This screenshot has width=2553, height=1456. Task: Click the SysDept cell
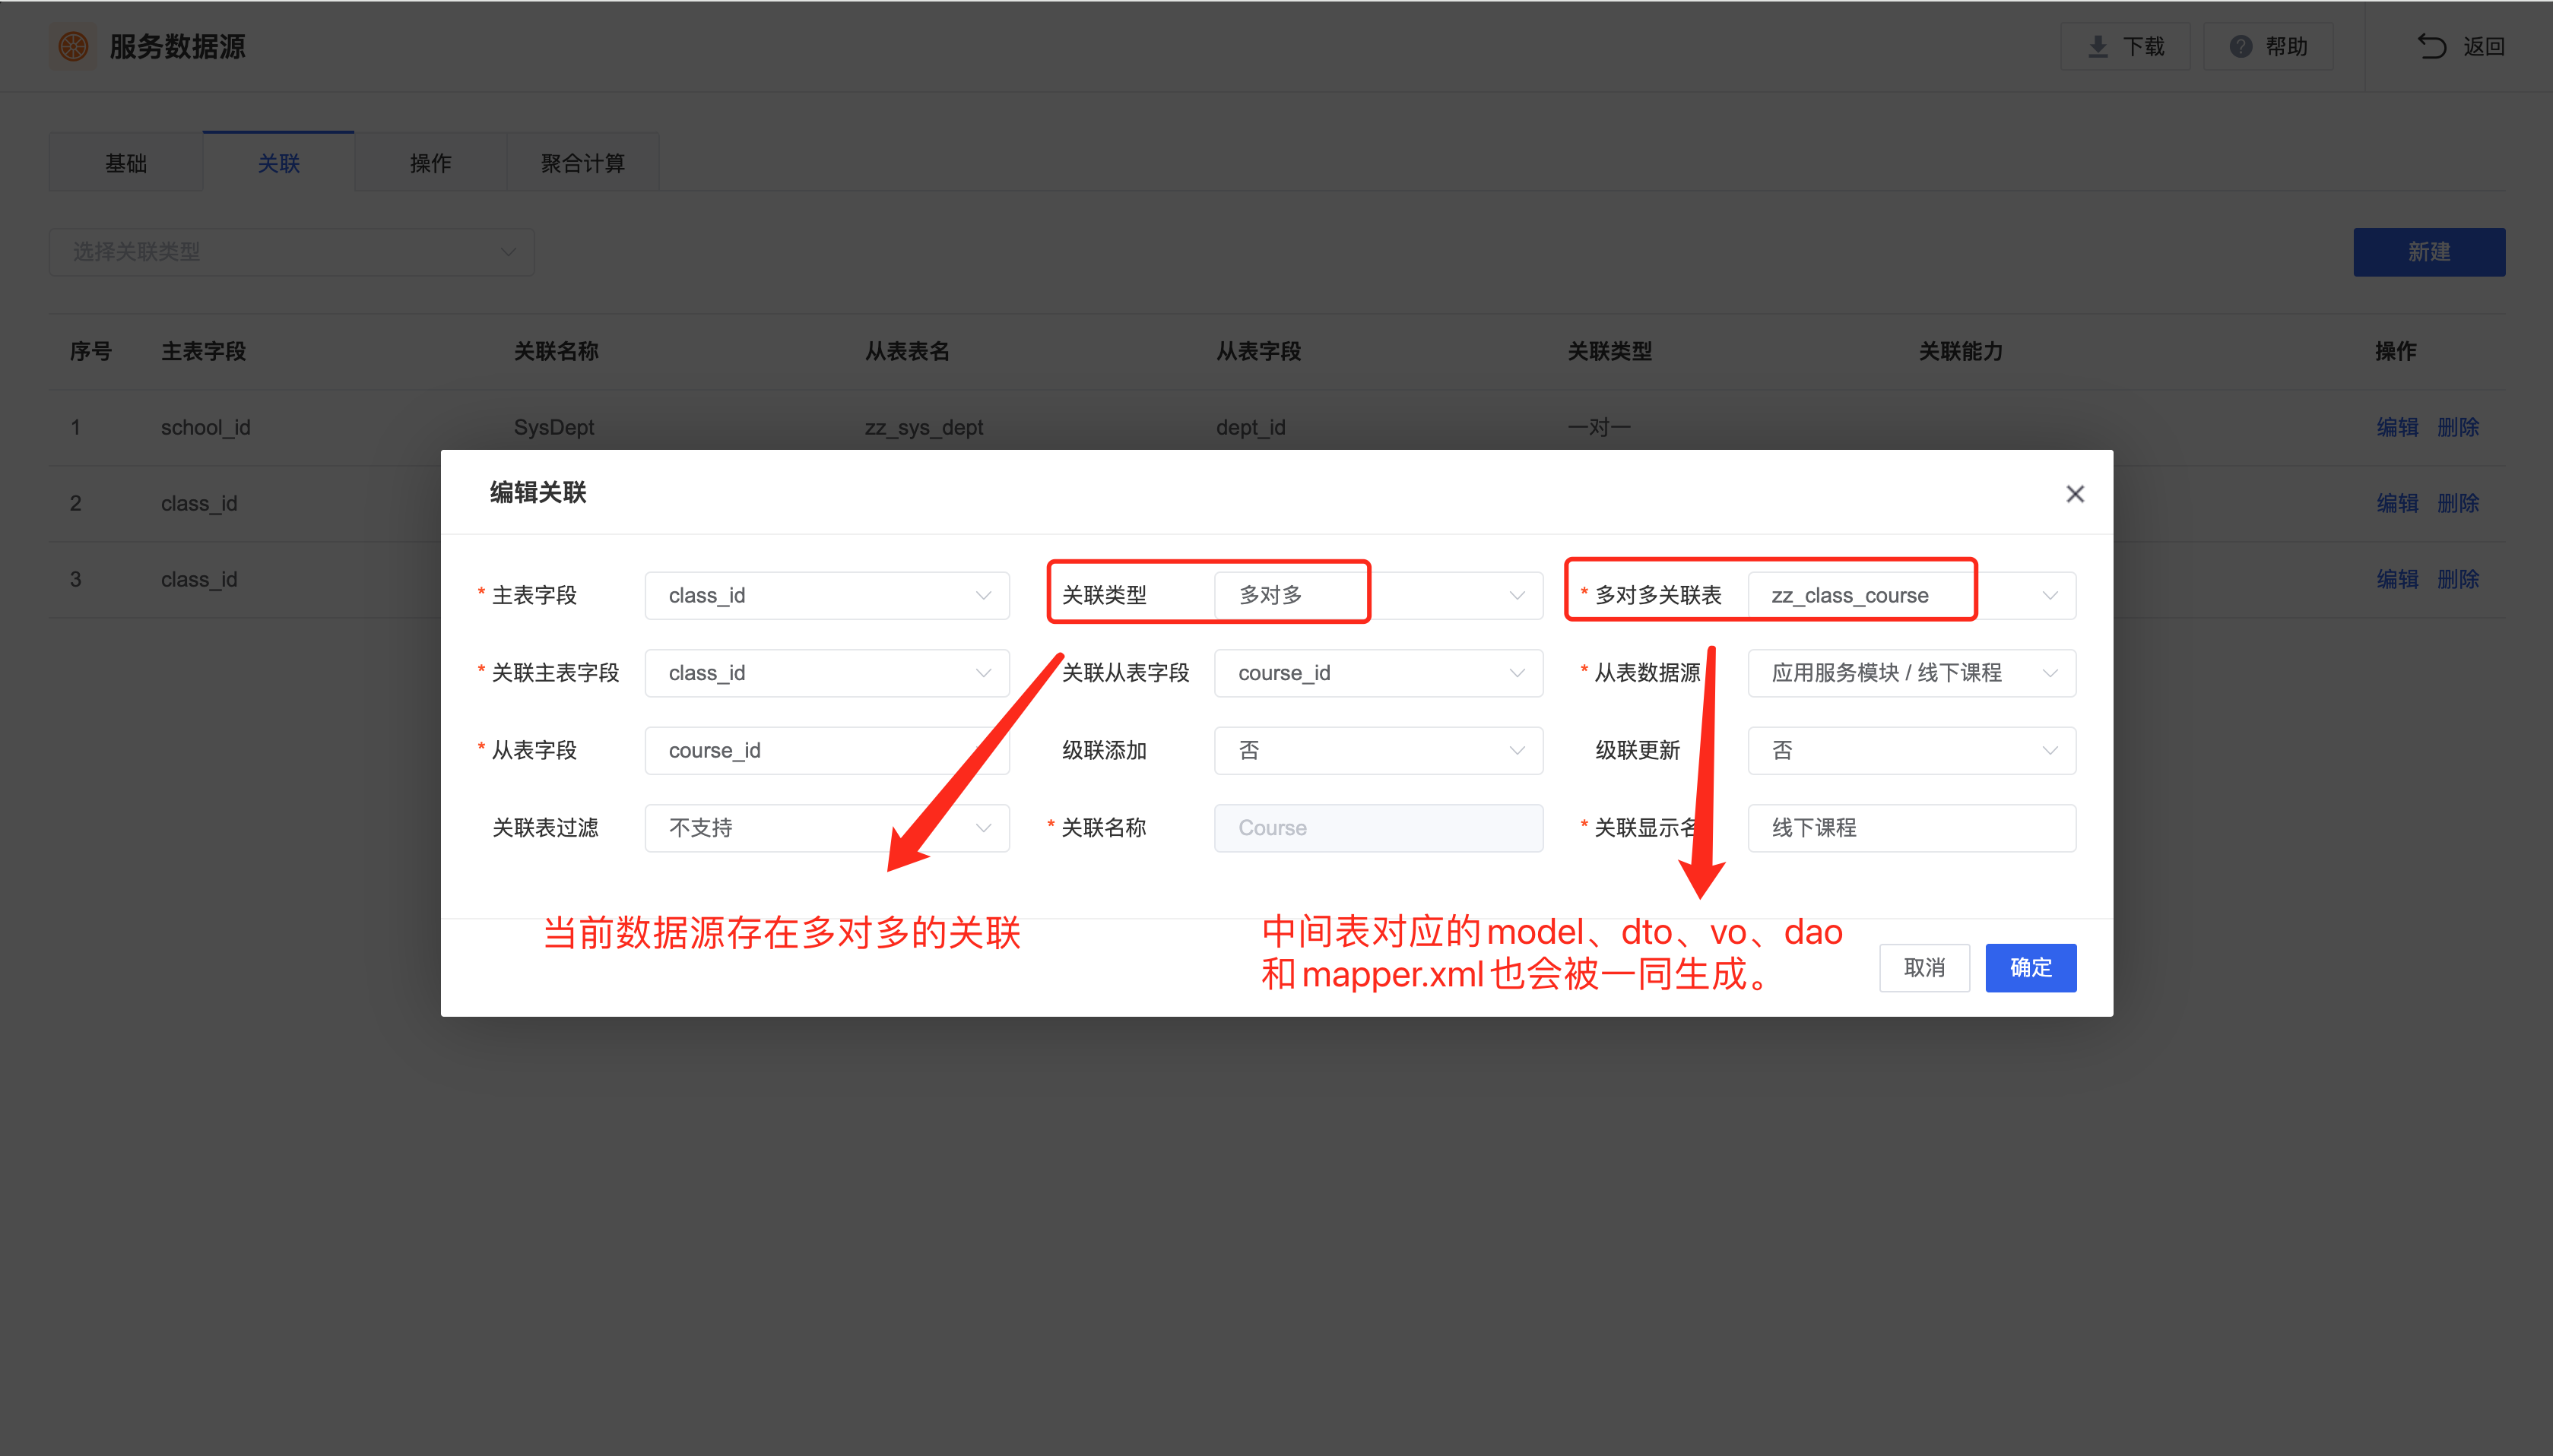click(x=554, y=427)
